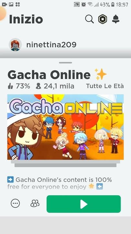The image size is (131, 234).
Task: Open the search magnifier icon
Action: pyautogui.click(x=89, y=19)
